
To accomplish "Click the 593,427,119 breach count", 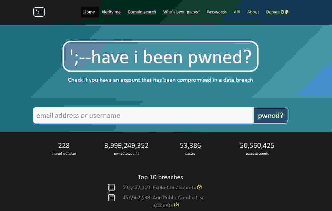I will pyautogui.click(x=136, y=187).
